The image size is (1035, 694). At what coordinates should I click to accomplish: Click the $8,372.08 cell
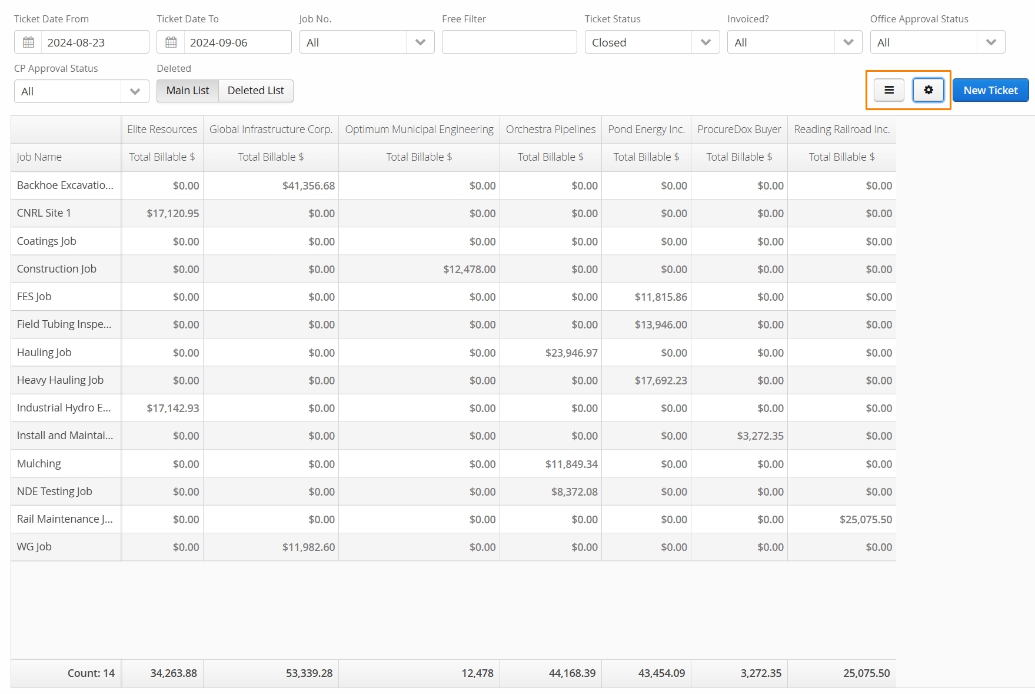click(x=551, y=492)
